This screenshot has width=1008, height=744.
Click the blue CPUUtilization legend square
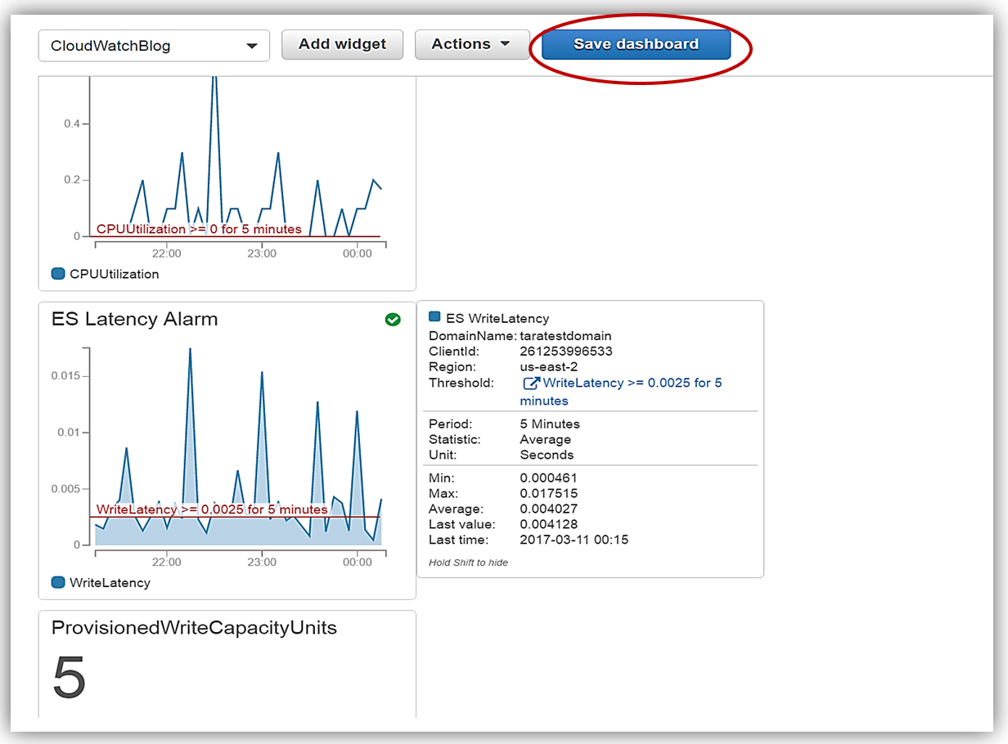coord(58,274)
